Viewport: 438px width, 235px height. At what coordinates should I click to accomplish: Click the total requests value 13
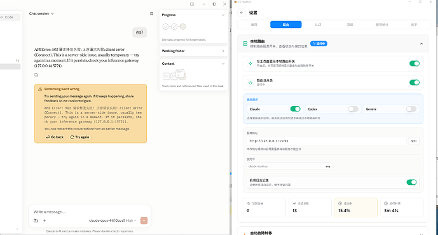294,211
